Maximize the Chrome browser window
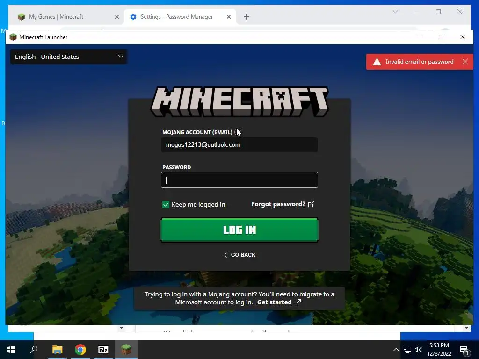The image size is (479, 359). point(438,12)
